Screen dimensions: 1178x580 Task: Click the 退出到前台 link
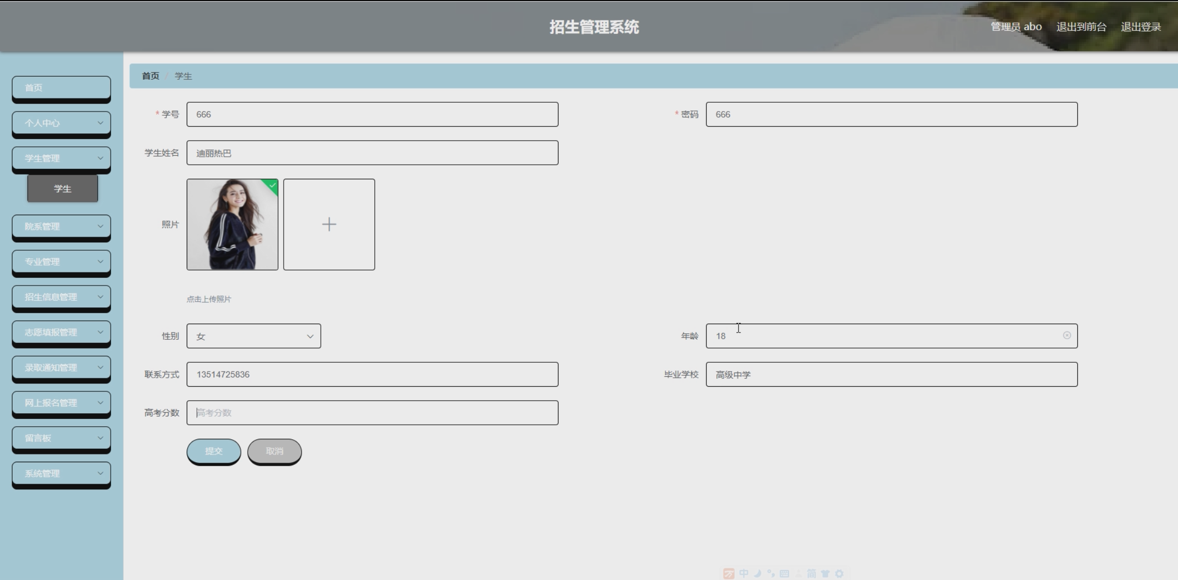tap(1081, 27)
